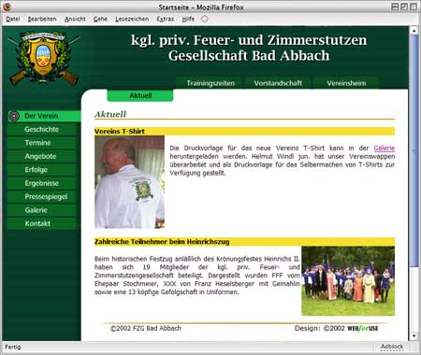421x355 pixels.
Task: Open the Extras menu
Action: (x=166, y=19)
